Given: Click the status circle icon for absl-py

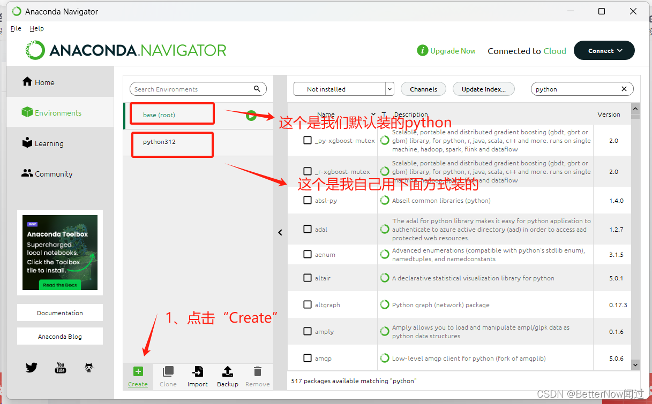Looking at the screenshot, I should [x=384, y=200].
